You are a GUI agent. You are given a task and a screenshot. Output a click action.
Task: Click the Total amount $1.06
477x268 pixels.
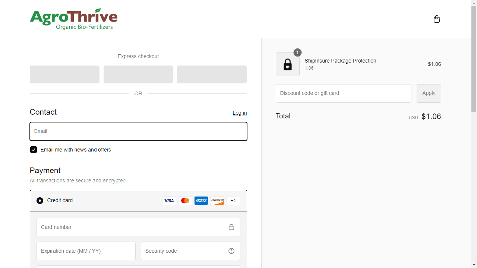431,117
